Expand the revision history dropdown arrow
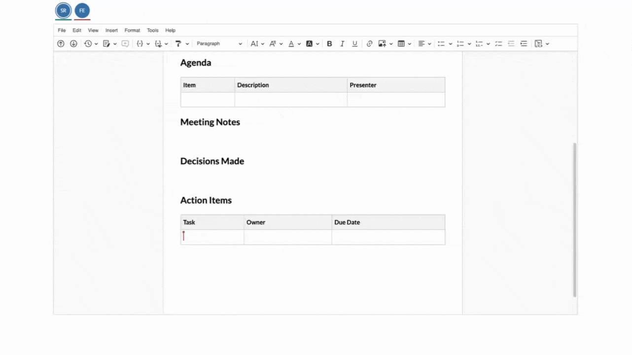Screen dimensions: 632x355 coord(96,44)
